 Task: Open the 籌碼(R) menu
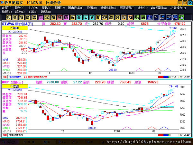pyautogui.click(x=46, y=8)
